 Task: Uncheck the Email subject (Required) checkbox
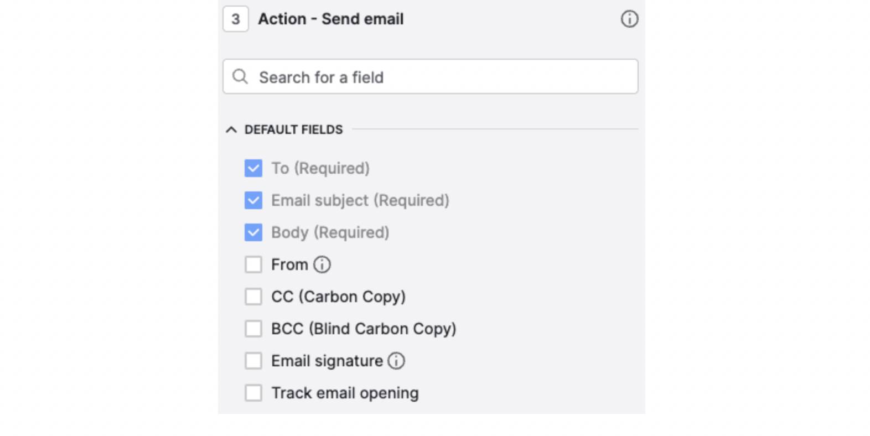pos(253,200)
